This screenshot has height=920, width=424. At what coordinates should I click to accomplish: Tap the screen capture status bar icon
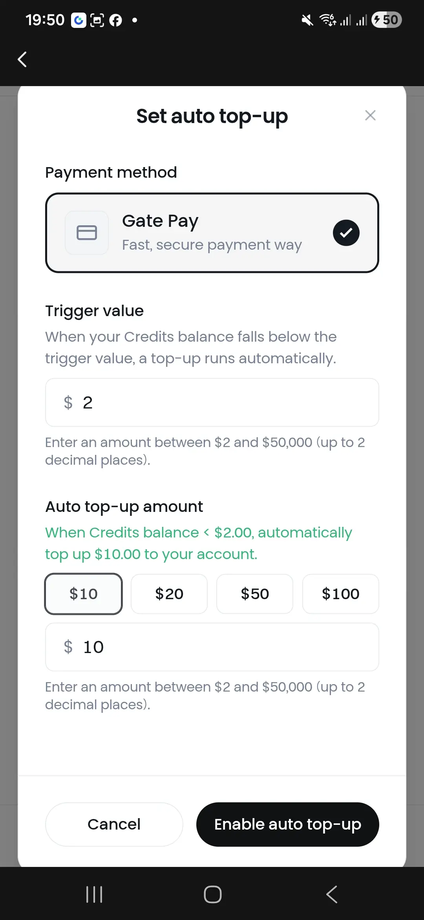click(97, 20)
